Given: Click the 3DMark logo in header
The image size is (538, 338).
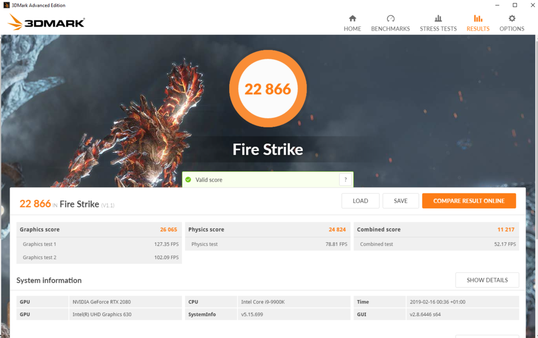Looking at the screenshot, I should pos(47,23).
